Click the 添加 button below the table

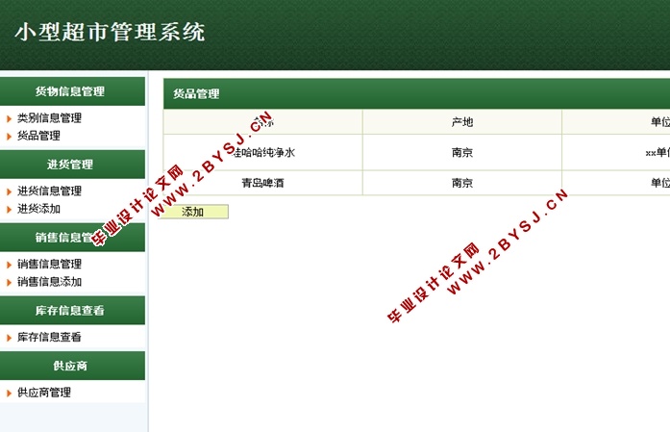point(193,212)
